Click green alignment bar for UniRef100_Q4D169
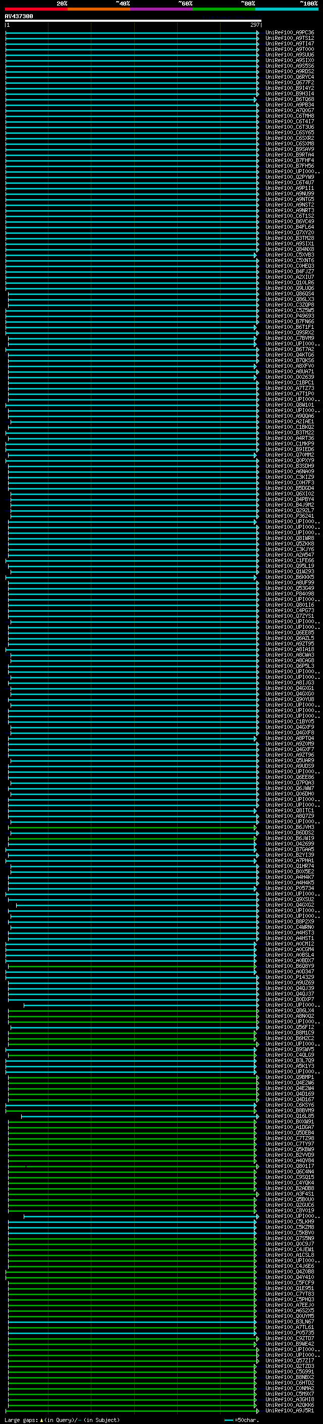Screen dimensions: 323x1424 pos(133,1094)
